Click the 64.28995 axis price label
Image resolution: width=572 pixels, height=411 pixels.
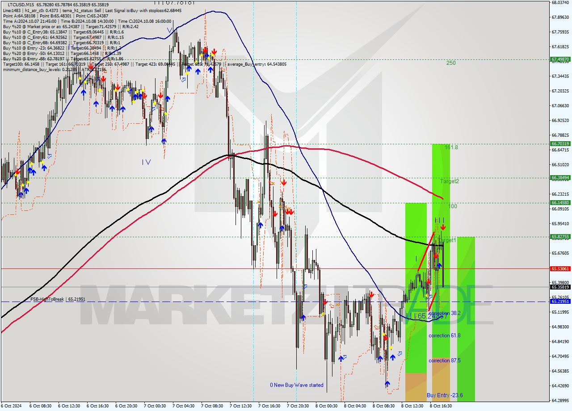point(560,400)
